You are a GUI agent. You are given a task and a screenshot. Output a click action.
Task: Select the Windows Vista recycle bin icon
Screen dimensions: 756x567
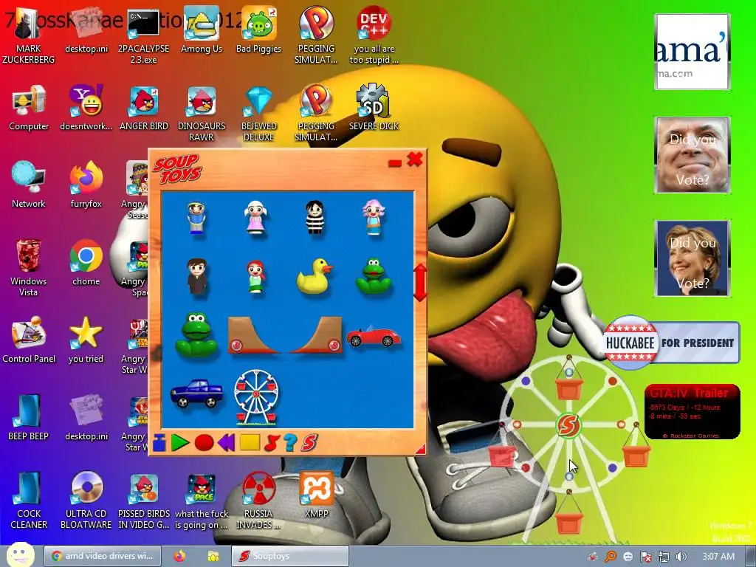point(29,268)
